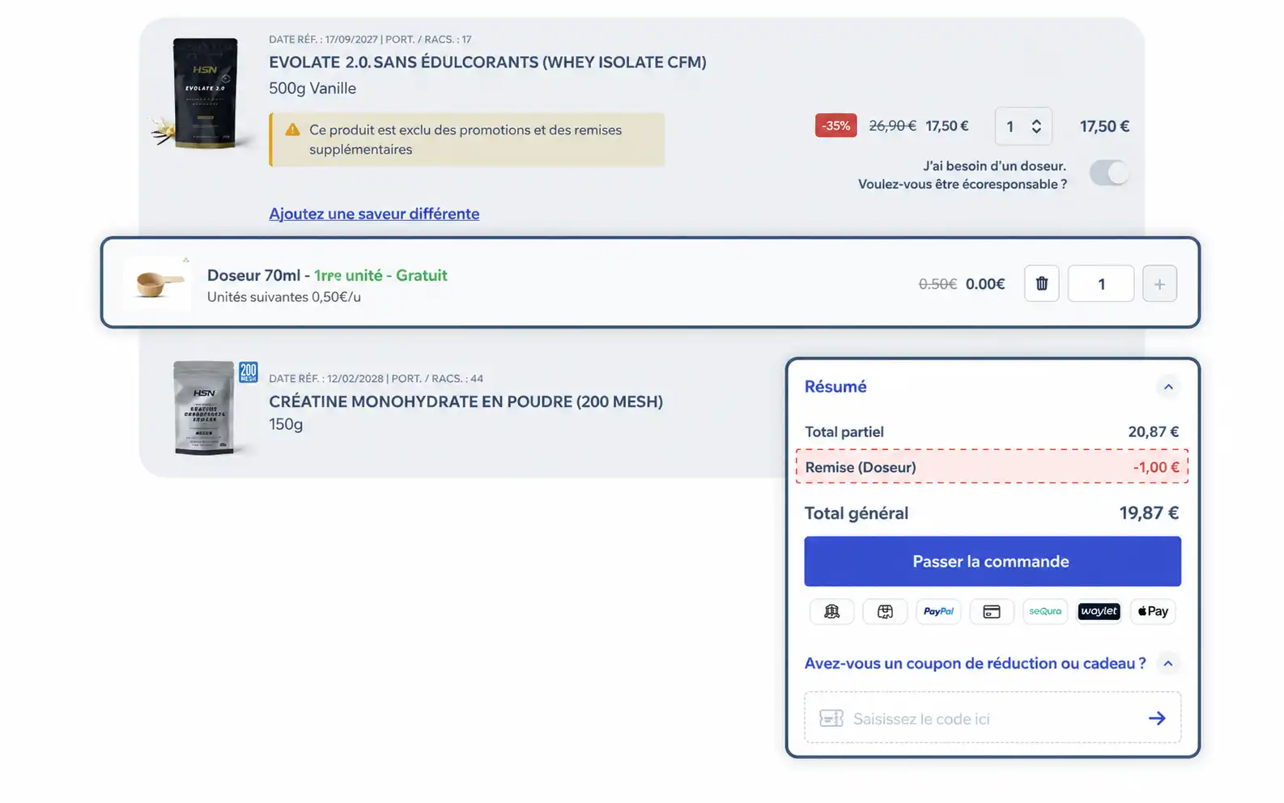Choose the Apple Pay payment icon
Viewport: 1284px width, 803px height.
[x=1153, y=611]
